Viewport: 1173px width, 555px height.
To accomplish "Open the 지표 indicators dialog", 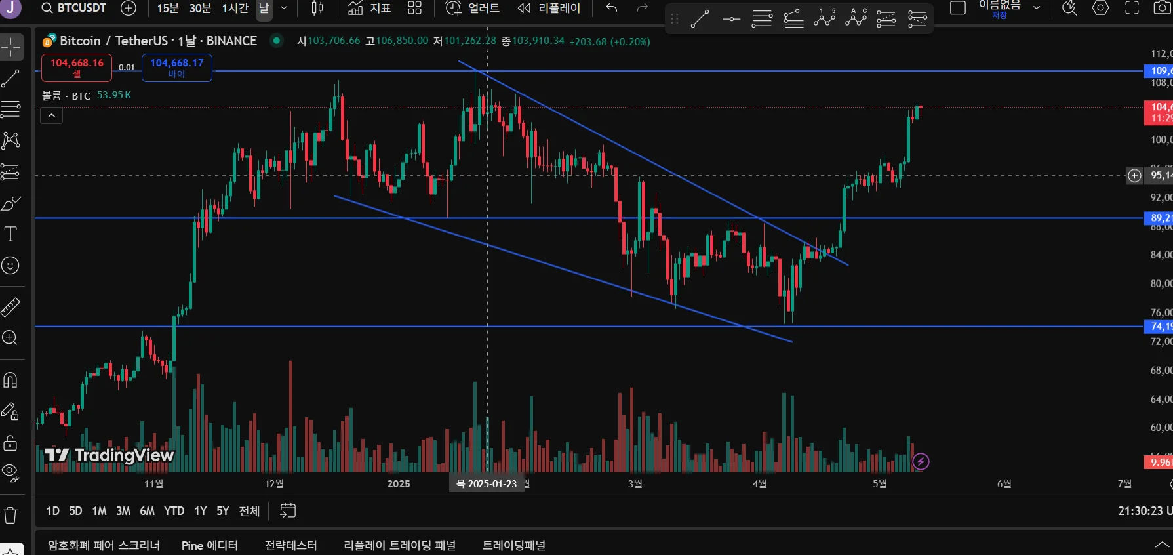I will click(x=369, y=8).
